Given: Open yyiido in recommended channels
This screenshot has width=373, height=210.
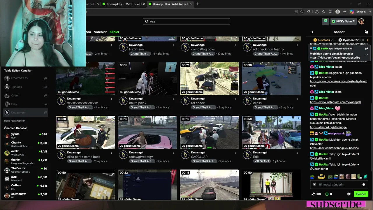Looking at the screenshot, I should [26, 136].
